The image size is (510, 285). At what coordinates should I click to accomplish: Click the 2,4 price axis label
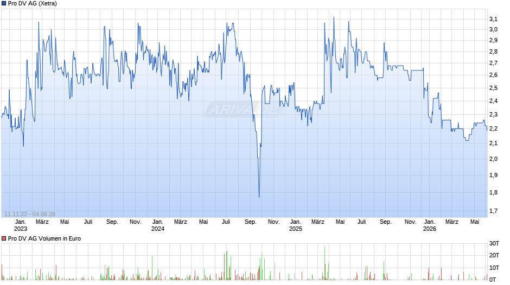pos(493,101)
